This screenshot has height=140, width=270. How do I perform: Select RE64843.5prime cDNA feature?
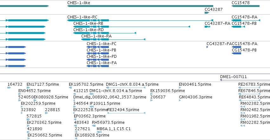(249, 100)
